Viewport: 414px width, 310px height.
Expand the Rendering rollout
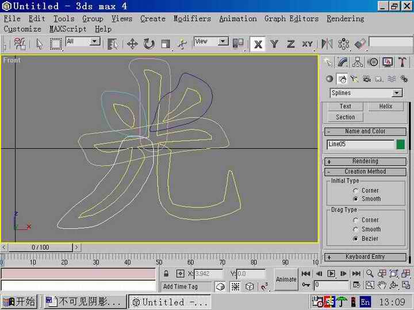tap(365, 161)
